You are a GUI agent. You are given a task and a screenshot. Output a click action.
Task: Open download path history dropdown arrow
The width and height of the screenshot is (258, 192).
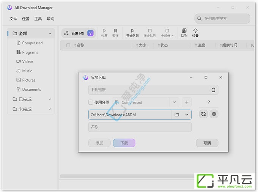pos(187,115)
